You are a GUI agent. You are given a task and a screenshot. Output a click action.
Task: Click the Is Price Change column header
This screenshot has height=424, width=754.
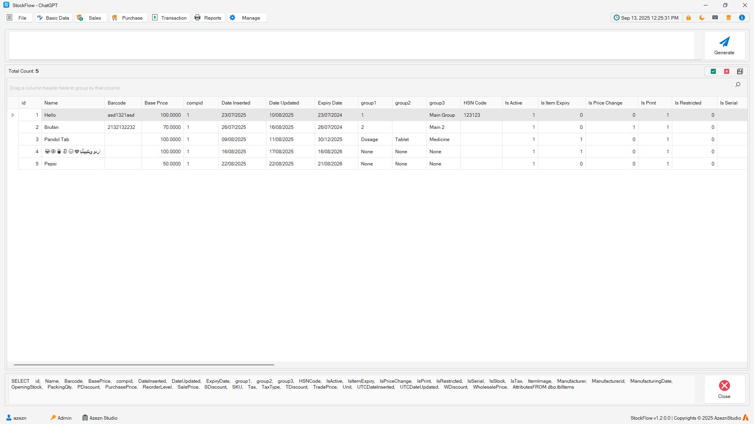(x=612, y=103)
